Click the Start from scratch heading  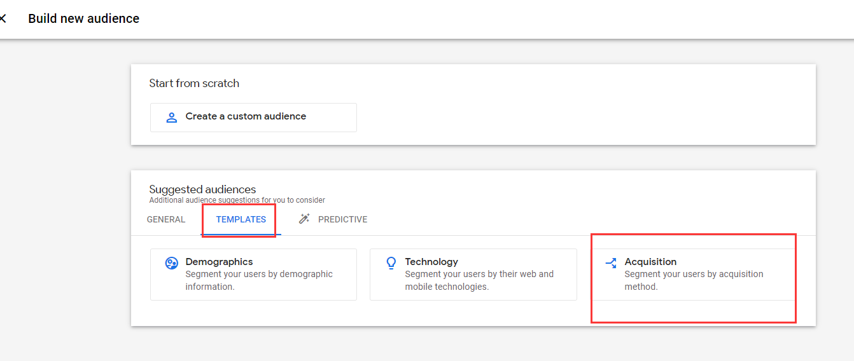[x=194, y=83]
